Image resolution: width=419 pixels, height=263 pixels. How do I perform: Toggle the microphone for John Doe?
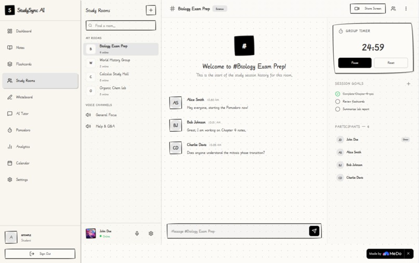pyautogui.click(x=137, y=233)
